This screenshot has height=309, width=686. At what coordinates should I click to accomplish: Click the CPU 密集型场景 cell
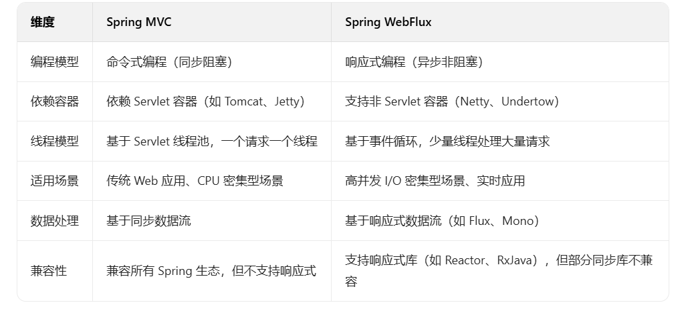click(195, 181)
